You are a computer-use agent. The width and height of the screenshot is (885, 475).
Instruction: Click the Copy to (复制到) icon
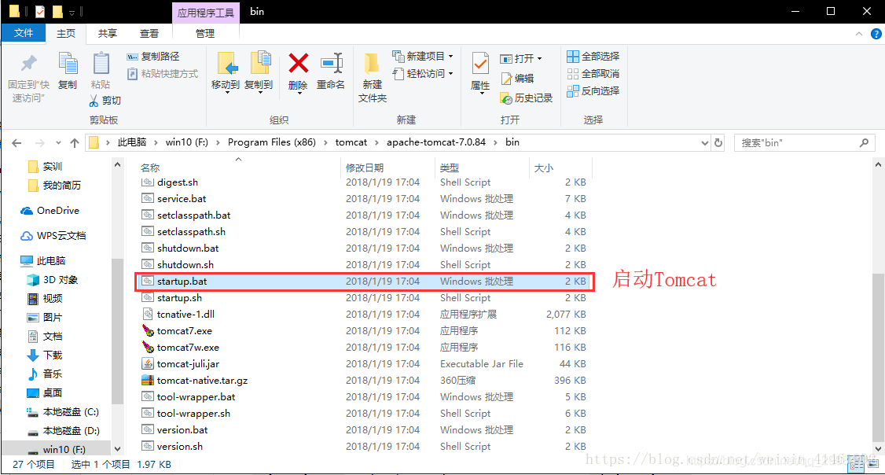[260, 64]
